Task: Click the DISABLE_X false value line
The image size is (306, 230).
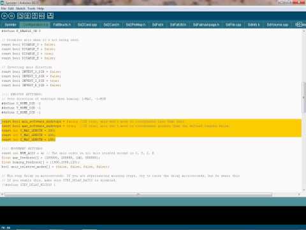Action: tap(28, 45)
